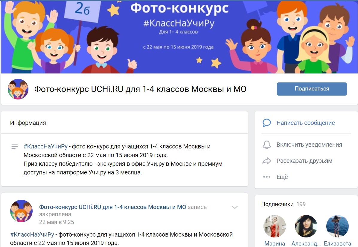Open the group avatar beside the title
Screen dimensions: 358x247
click(x=18, y=89)
